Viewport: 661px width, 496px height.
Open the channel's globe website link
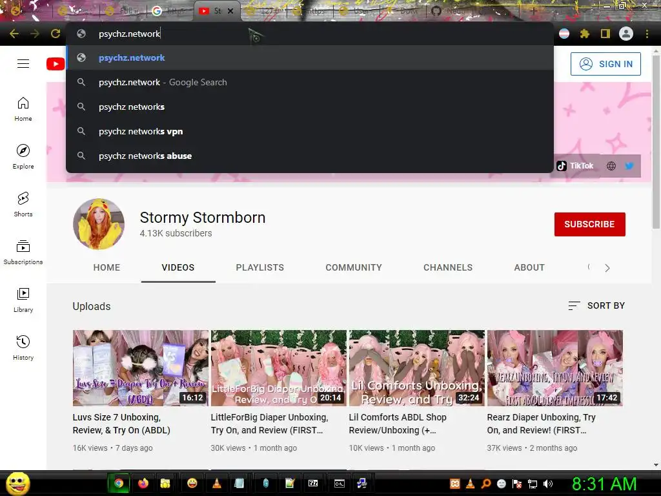click(611, 166)
